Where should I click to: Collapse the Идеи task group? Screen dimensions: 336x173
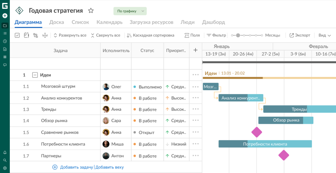(x=35, y=75)
